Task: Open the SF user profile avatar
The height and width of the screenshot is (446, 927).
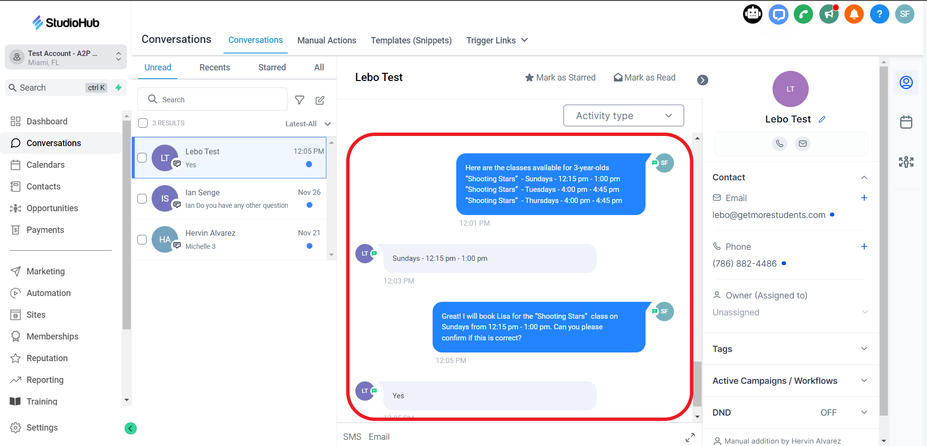Action: point(905,14)
